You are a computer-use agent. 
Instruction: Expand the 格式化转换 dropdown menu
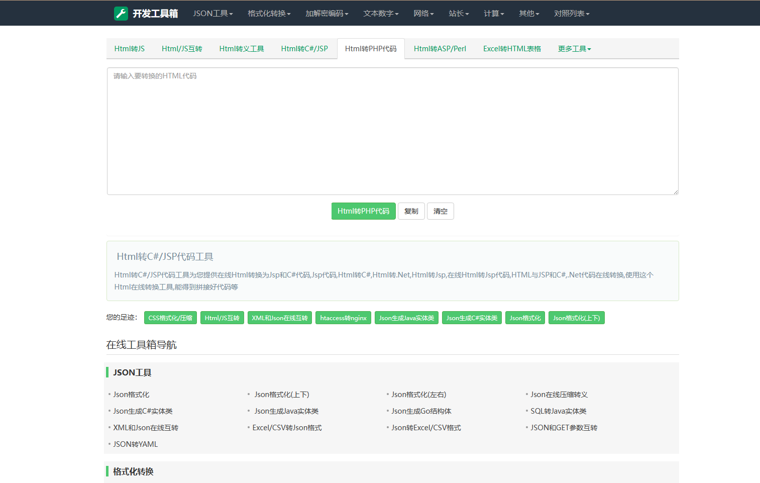[x=269, y=14]
